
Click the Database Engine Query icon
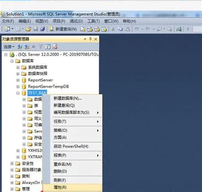[x=83, y=29]
